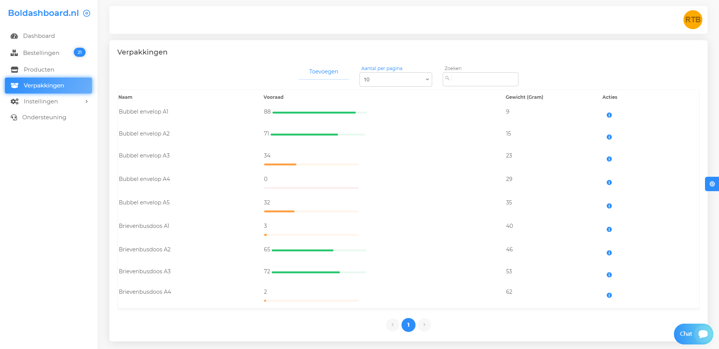Open the RTB user avatar

[x=693, y=20]
